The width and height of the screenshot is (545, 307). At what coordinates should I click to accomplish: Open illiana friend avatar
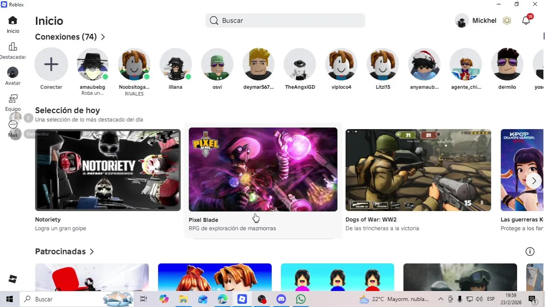point(176,64)
